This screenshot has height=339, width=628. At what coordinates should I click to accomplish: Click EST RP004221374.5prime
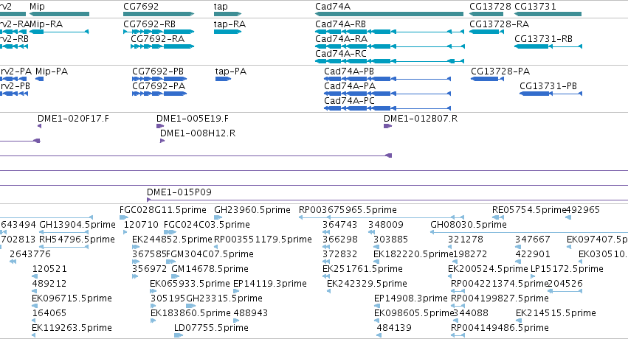click(x=458, y=291)
